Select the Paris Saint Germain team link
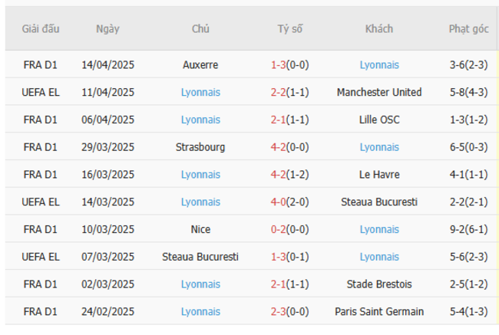This screenshot has width=499, height=335. coord(378,312)
